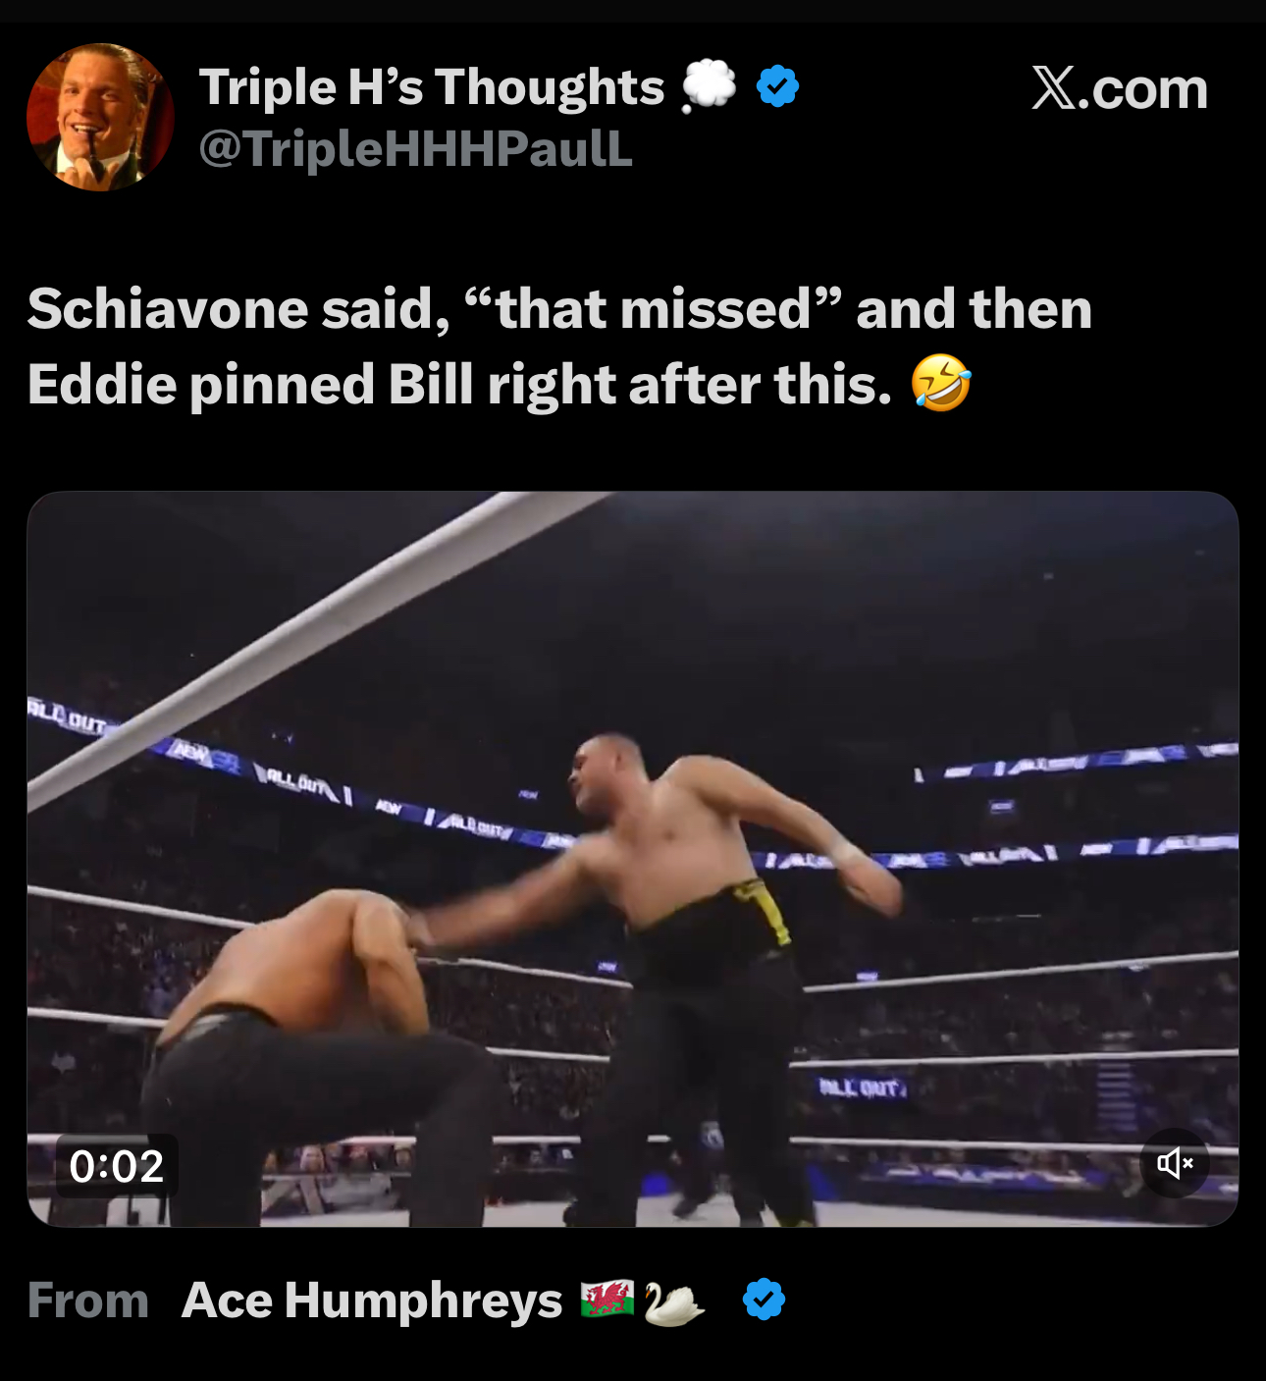Unmute the video with the speaker icon

[x=1175, y=1163]
